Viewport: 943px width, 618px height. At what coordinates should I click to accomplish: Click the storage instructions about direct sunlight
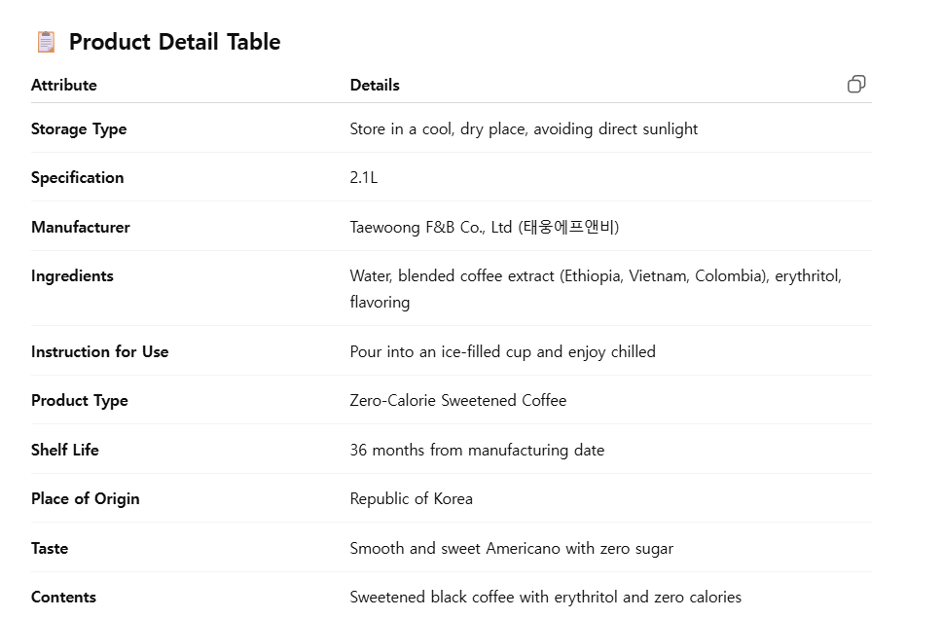pyautogui.click(x=524, y=128)
